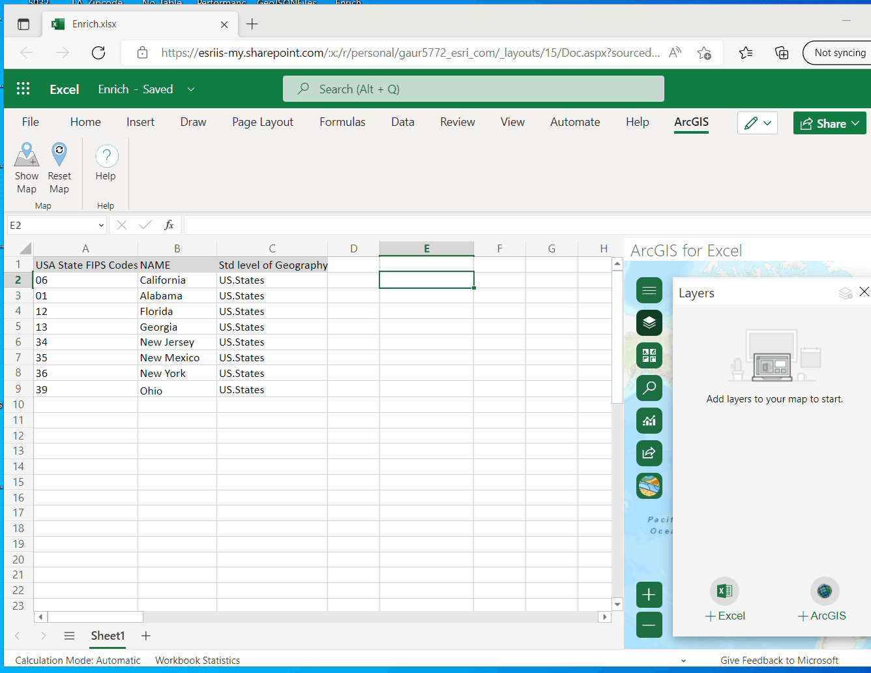The width and height of the screenshot is (871, 673).
Task: Select column E header
Action: (x=426, y=248)
